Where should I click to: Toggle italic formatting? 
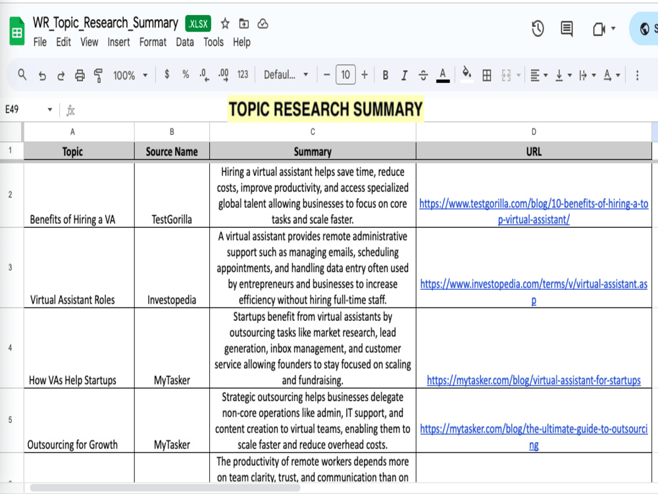point(404,76)
